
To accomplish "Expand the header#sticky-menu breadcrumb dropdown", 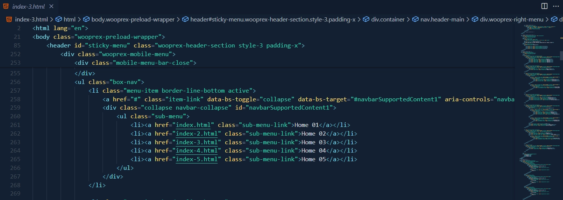I will coord(273,19).
